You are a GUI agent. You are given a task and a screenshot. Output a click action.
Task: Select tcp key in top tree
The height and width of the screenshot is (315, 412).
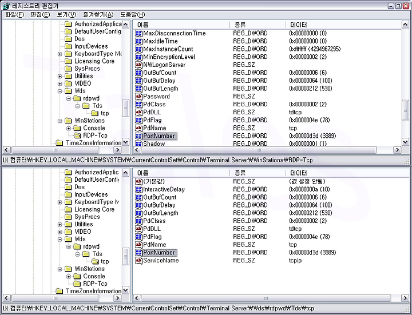point(105,113)
